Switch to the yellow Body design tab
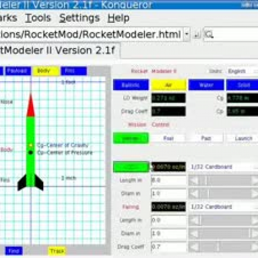Viewport: 258px width, 258px height. [46, 71]
